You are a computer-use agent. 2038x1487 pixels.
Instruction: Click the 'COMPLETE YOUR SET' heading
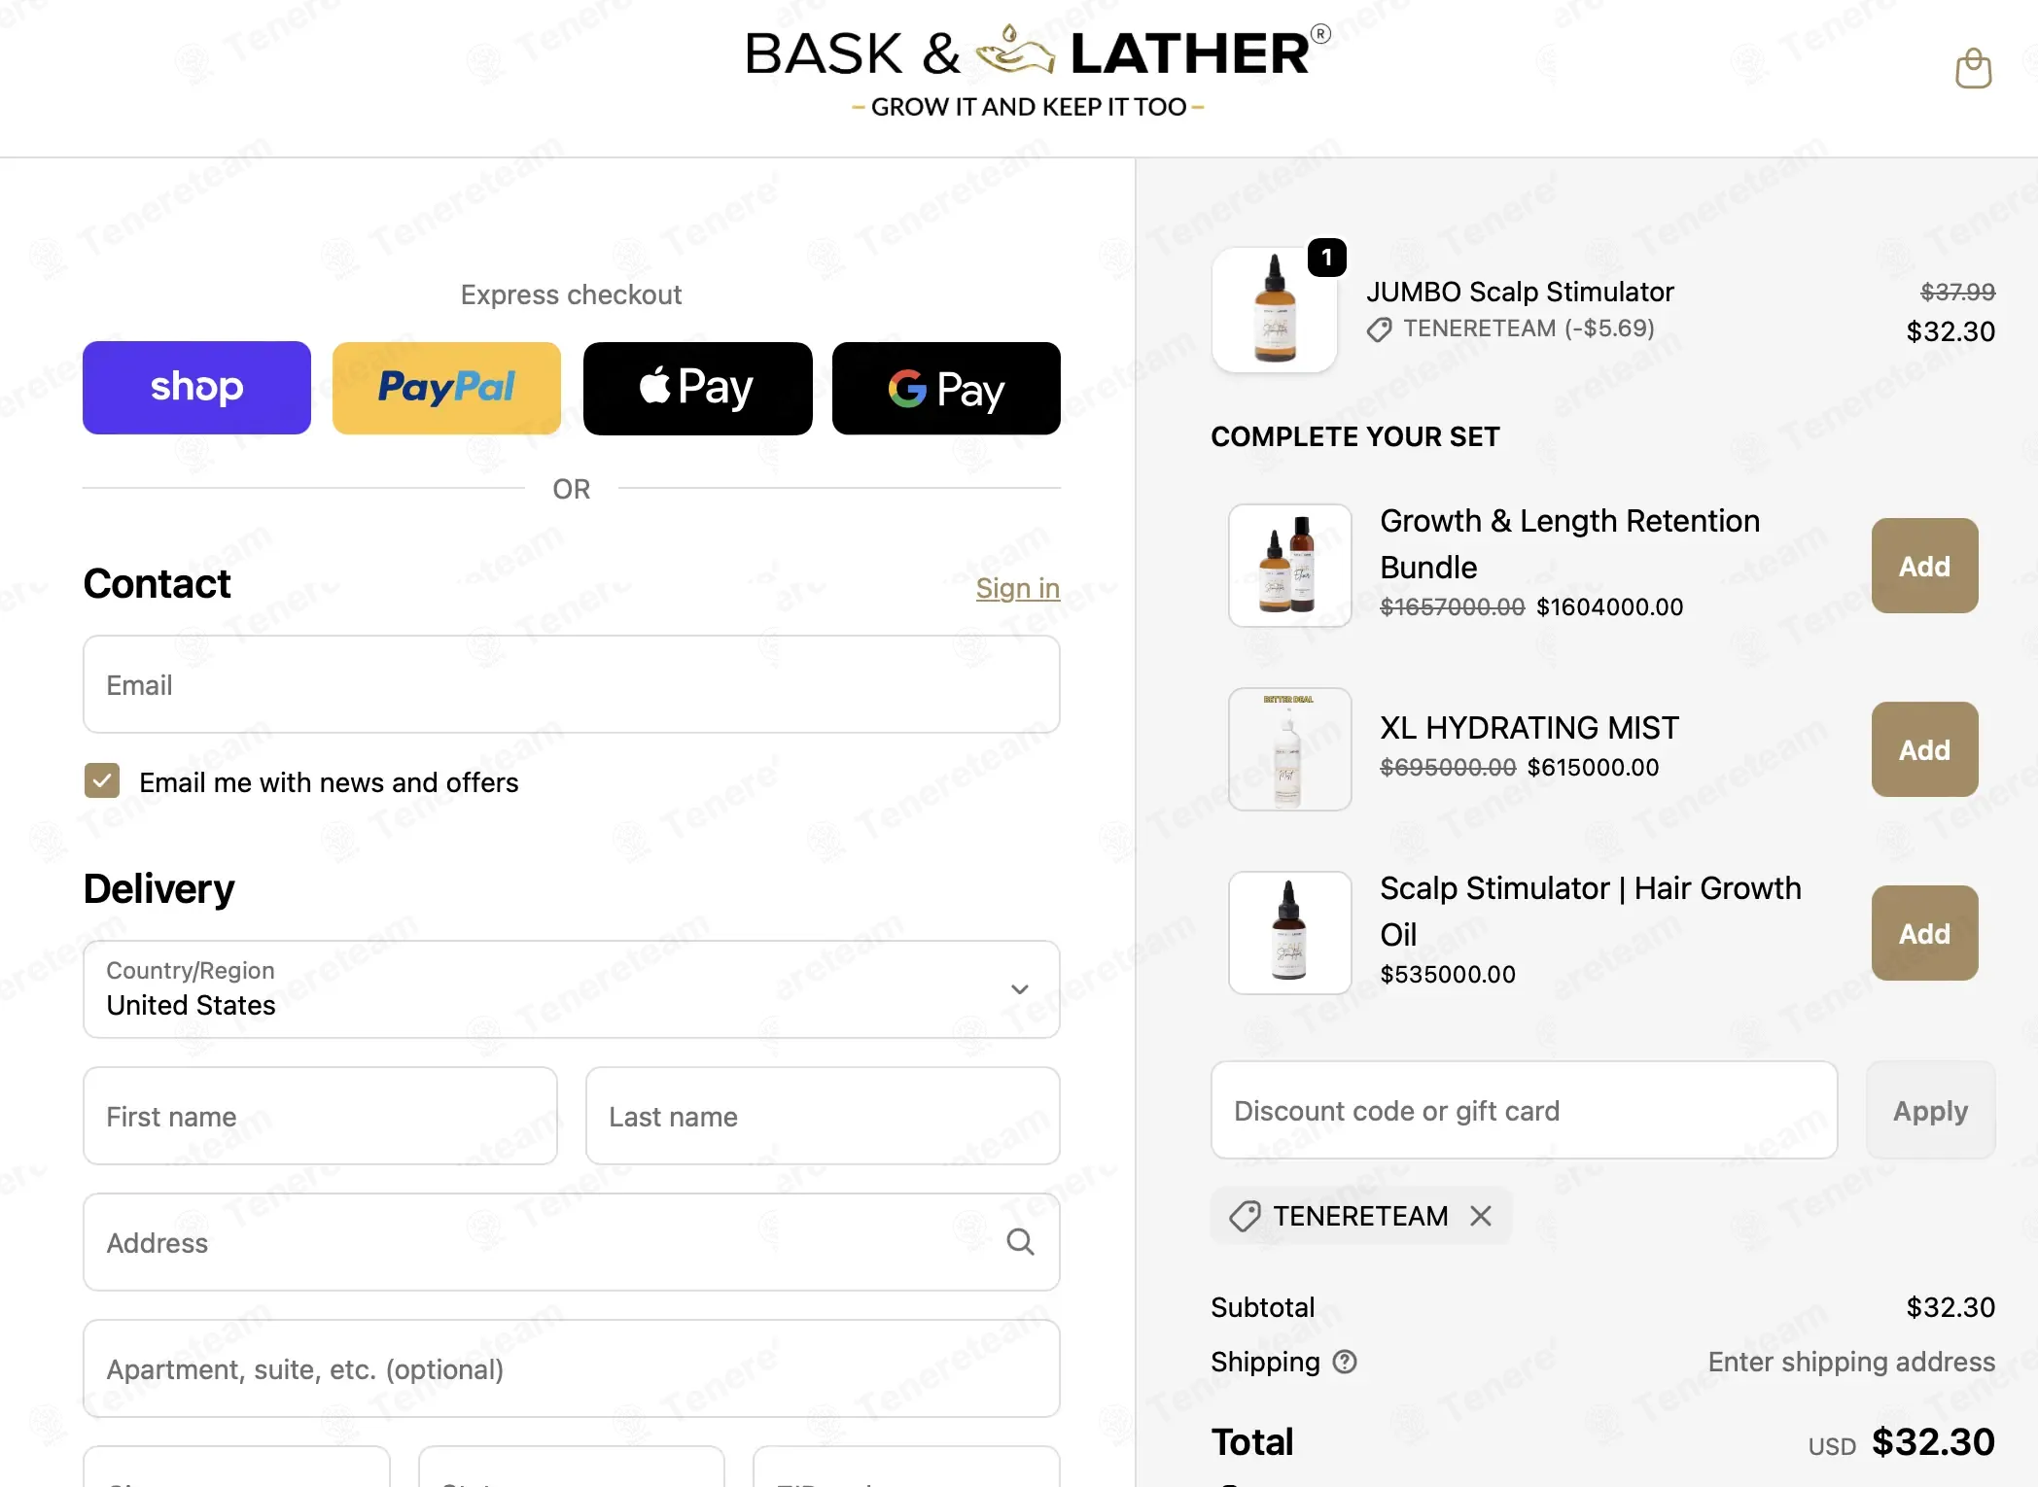(1355, 436)
